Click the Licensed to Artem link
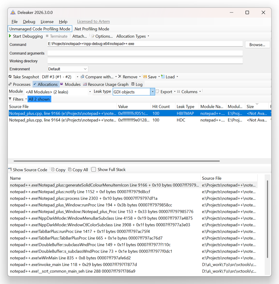Viewport: 279px width, 284px height. 93,21
